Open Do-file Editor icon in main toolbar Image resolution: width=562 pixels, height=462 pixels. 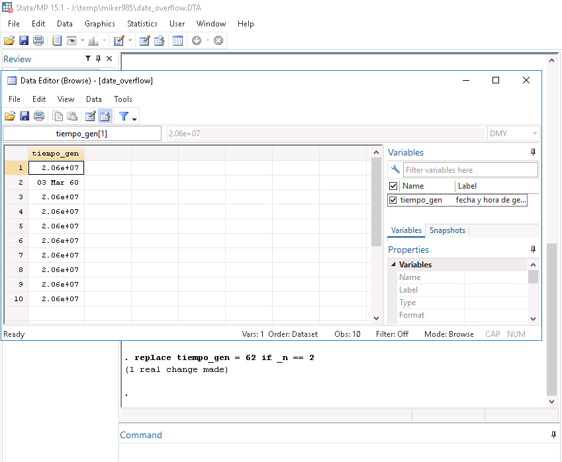tap(119, 40)
